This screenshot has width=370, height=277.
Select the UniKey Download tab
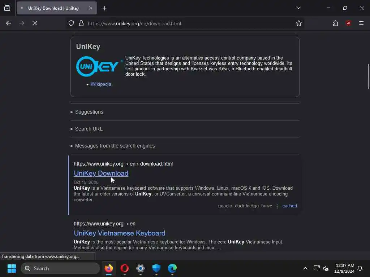tap(57, 8)
